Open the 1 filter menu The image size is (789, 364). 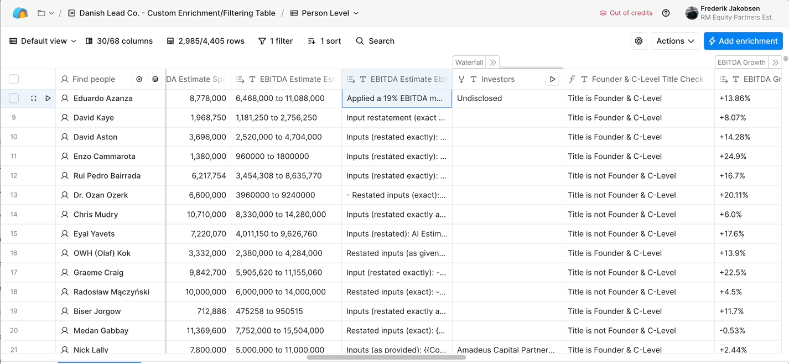coord(276,41)
